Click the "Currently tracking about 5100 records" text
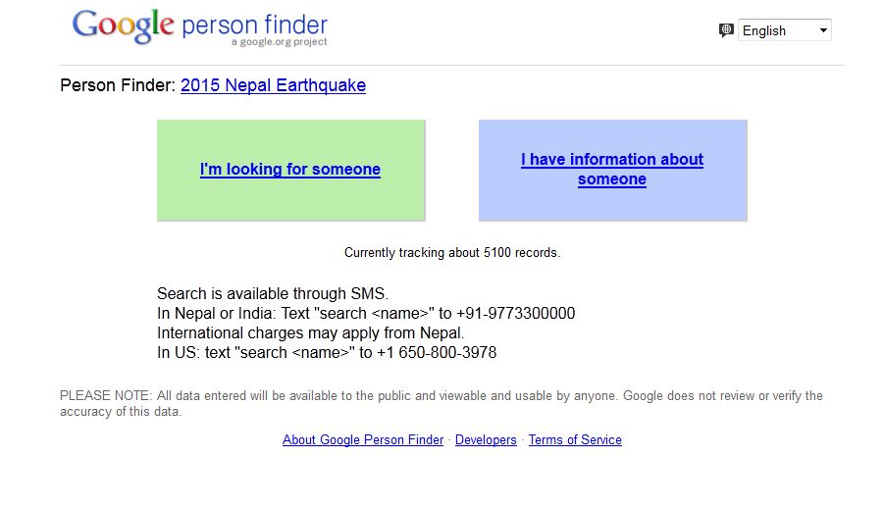Screen dimensions: 883x508 [x=452, y=253]
